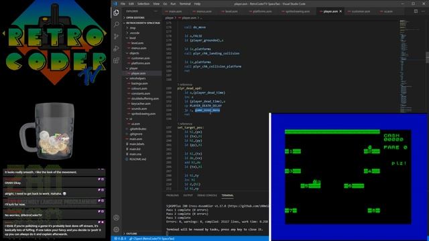Image resolution: width=429 pixels, height=241 pixels.
Task: Open menus.asm in the file tree
Action: pyautogui.click(x=139, y=48)
